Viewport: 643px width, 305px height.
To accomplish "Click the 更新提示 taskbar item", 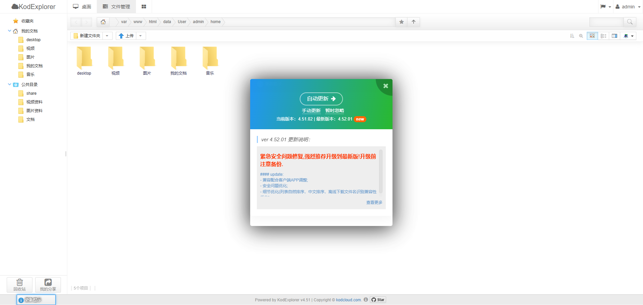I will (x=36, y=300).
